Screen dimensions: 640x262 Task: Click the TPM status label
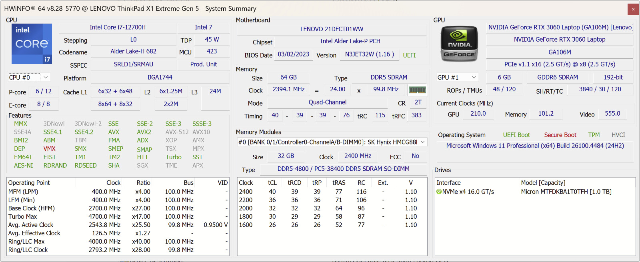[594, 135]
